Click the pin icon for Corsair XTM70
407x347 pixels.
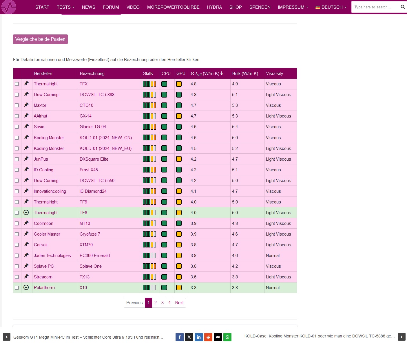pyautogui.click(x=26, y=244)
